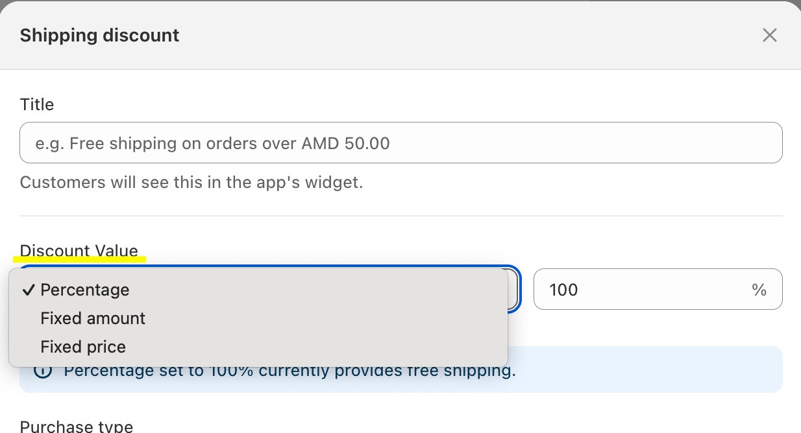Screen dimensions: 801x433
Task: Select the Fixed amount option
Action: [93, 318]
